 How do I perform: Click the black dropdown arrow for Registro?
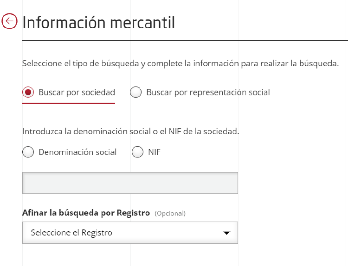tap(226, 233)
